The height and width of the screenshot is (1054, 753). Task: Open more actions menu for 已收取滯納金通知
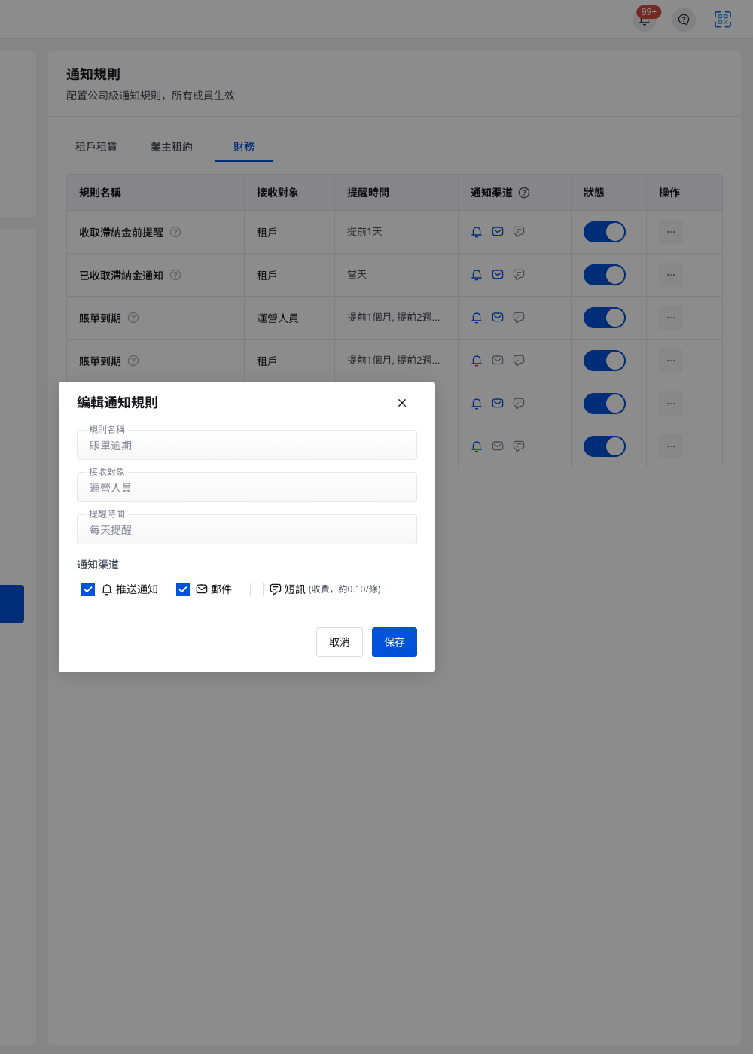[671, 275]
